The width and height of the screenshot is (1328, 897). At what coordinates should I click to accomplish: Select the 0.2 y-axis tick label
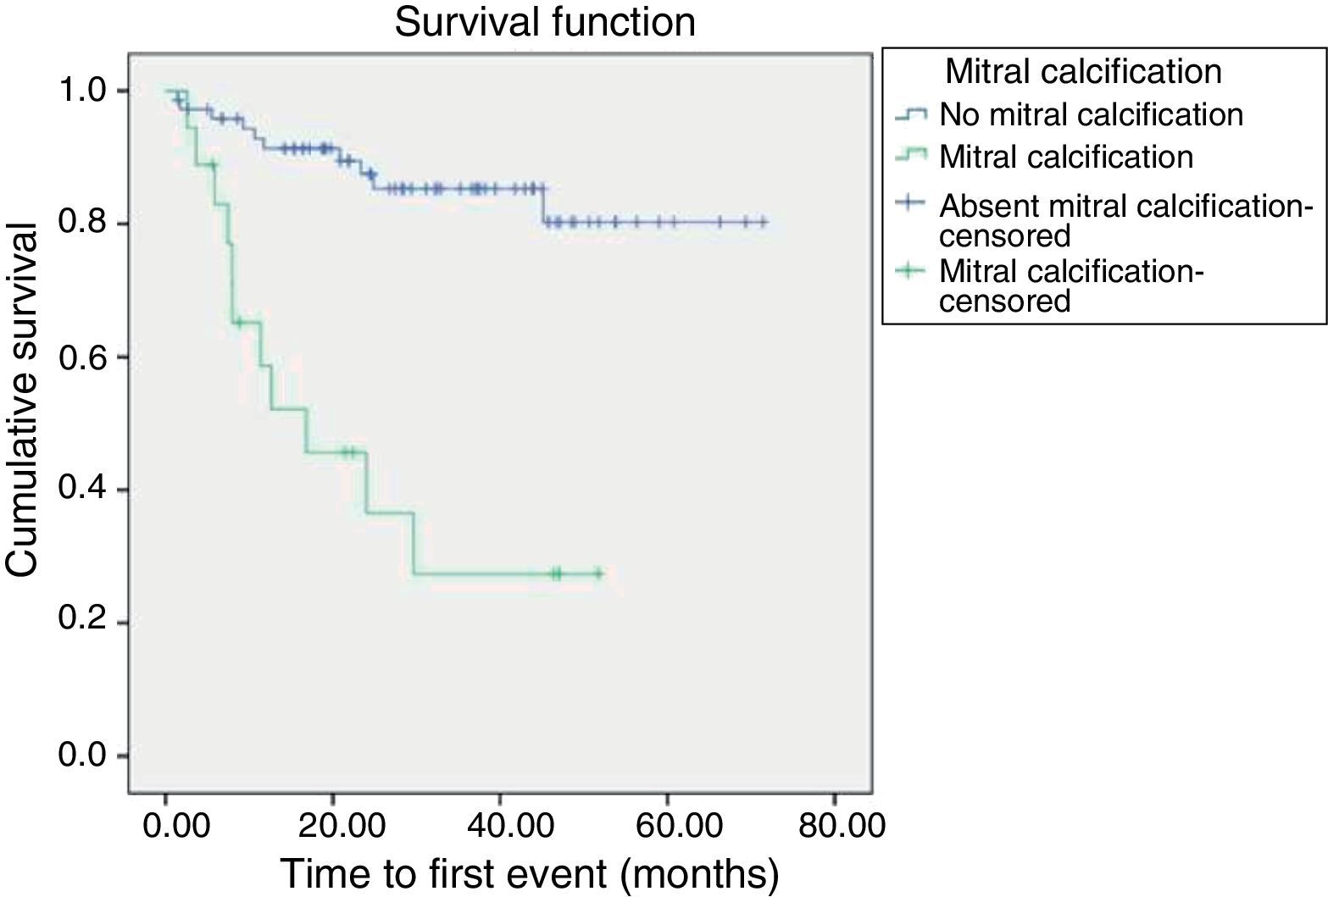tap(81, 623)
